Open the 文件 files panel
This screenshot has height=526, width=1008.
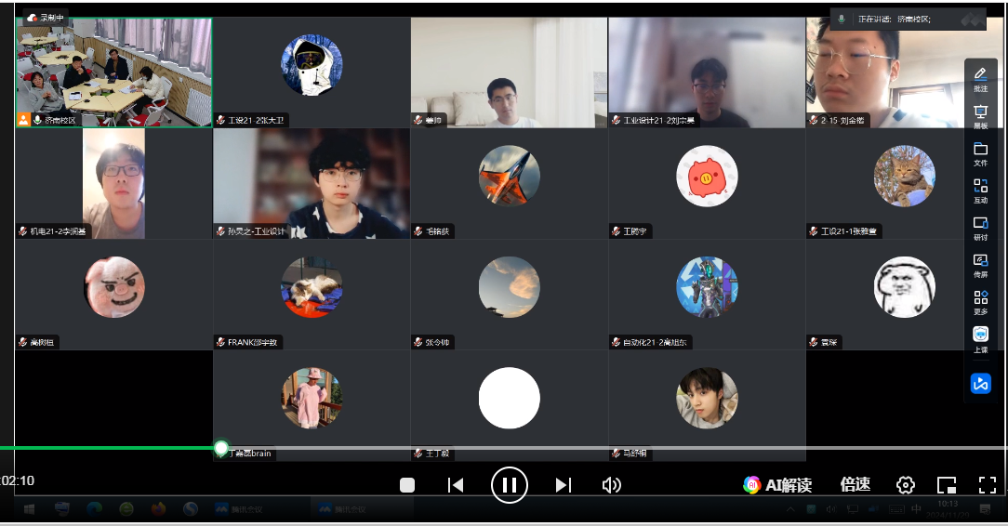point(980,152)
